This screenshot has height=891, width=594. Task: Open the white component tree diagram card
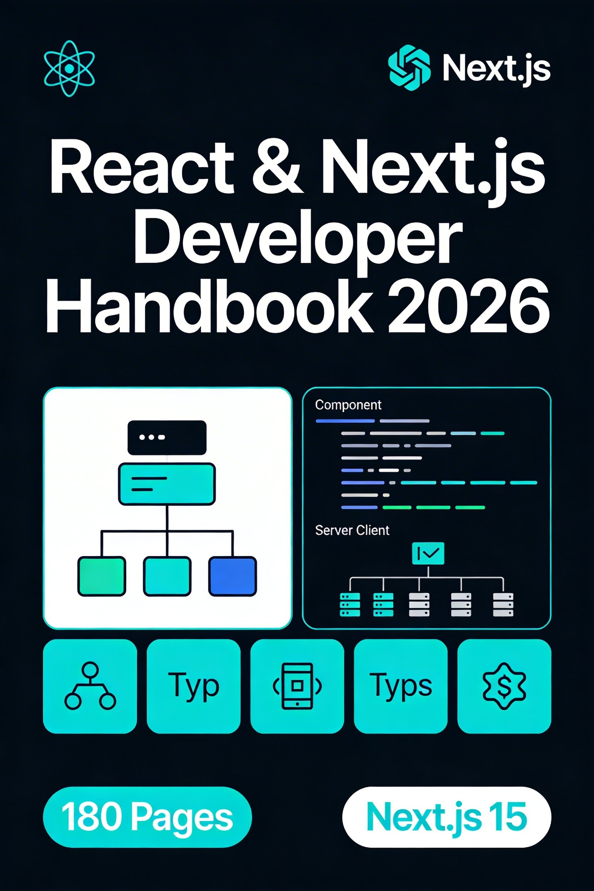point(168,508)
